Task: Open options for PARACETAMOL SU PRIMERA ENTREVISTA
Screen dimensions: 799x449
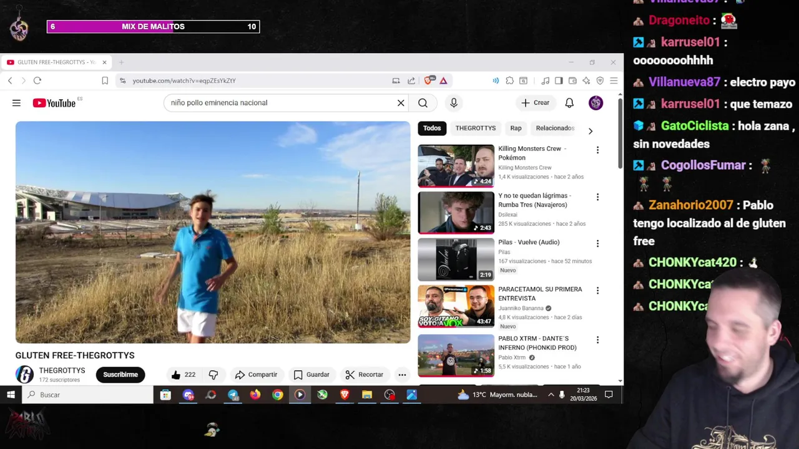Action: (597, 291)
